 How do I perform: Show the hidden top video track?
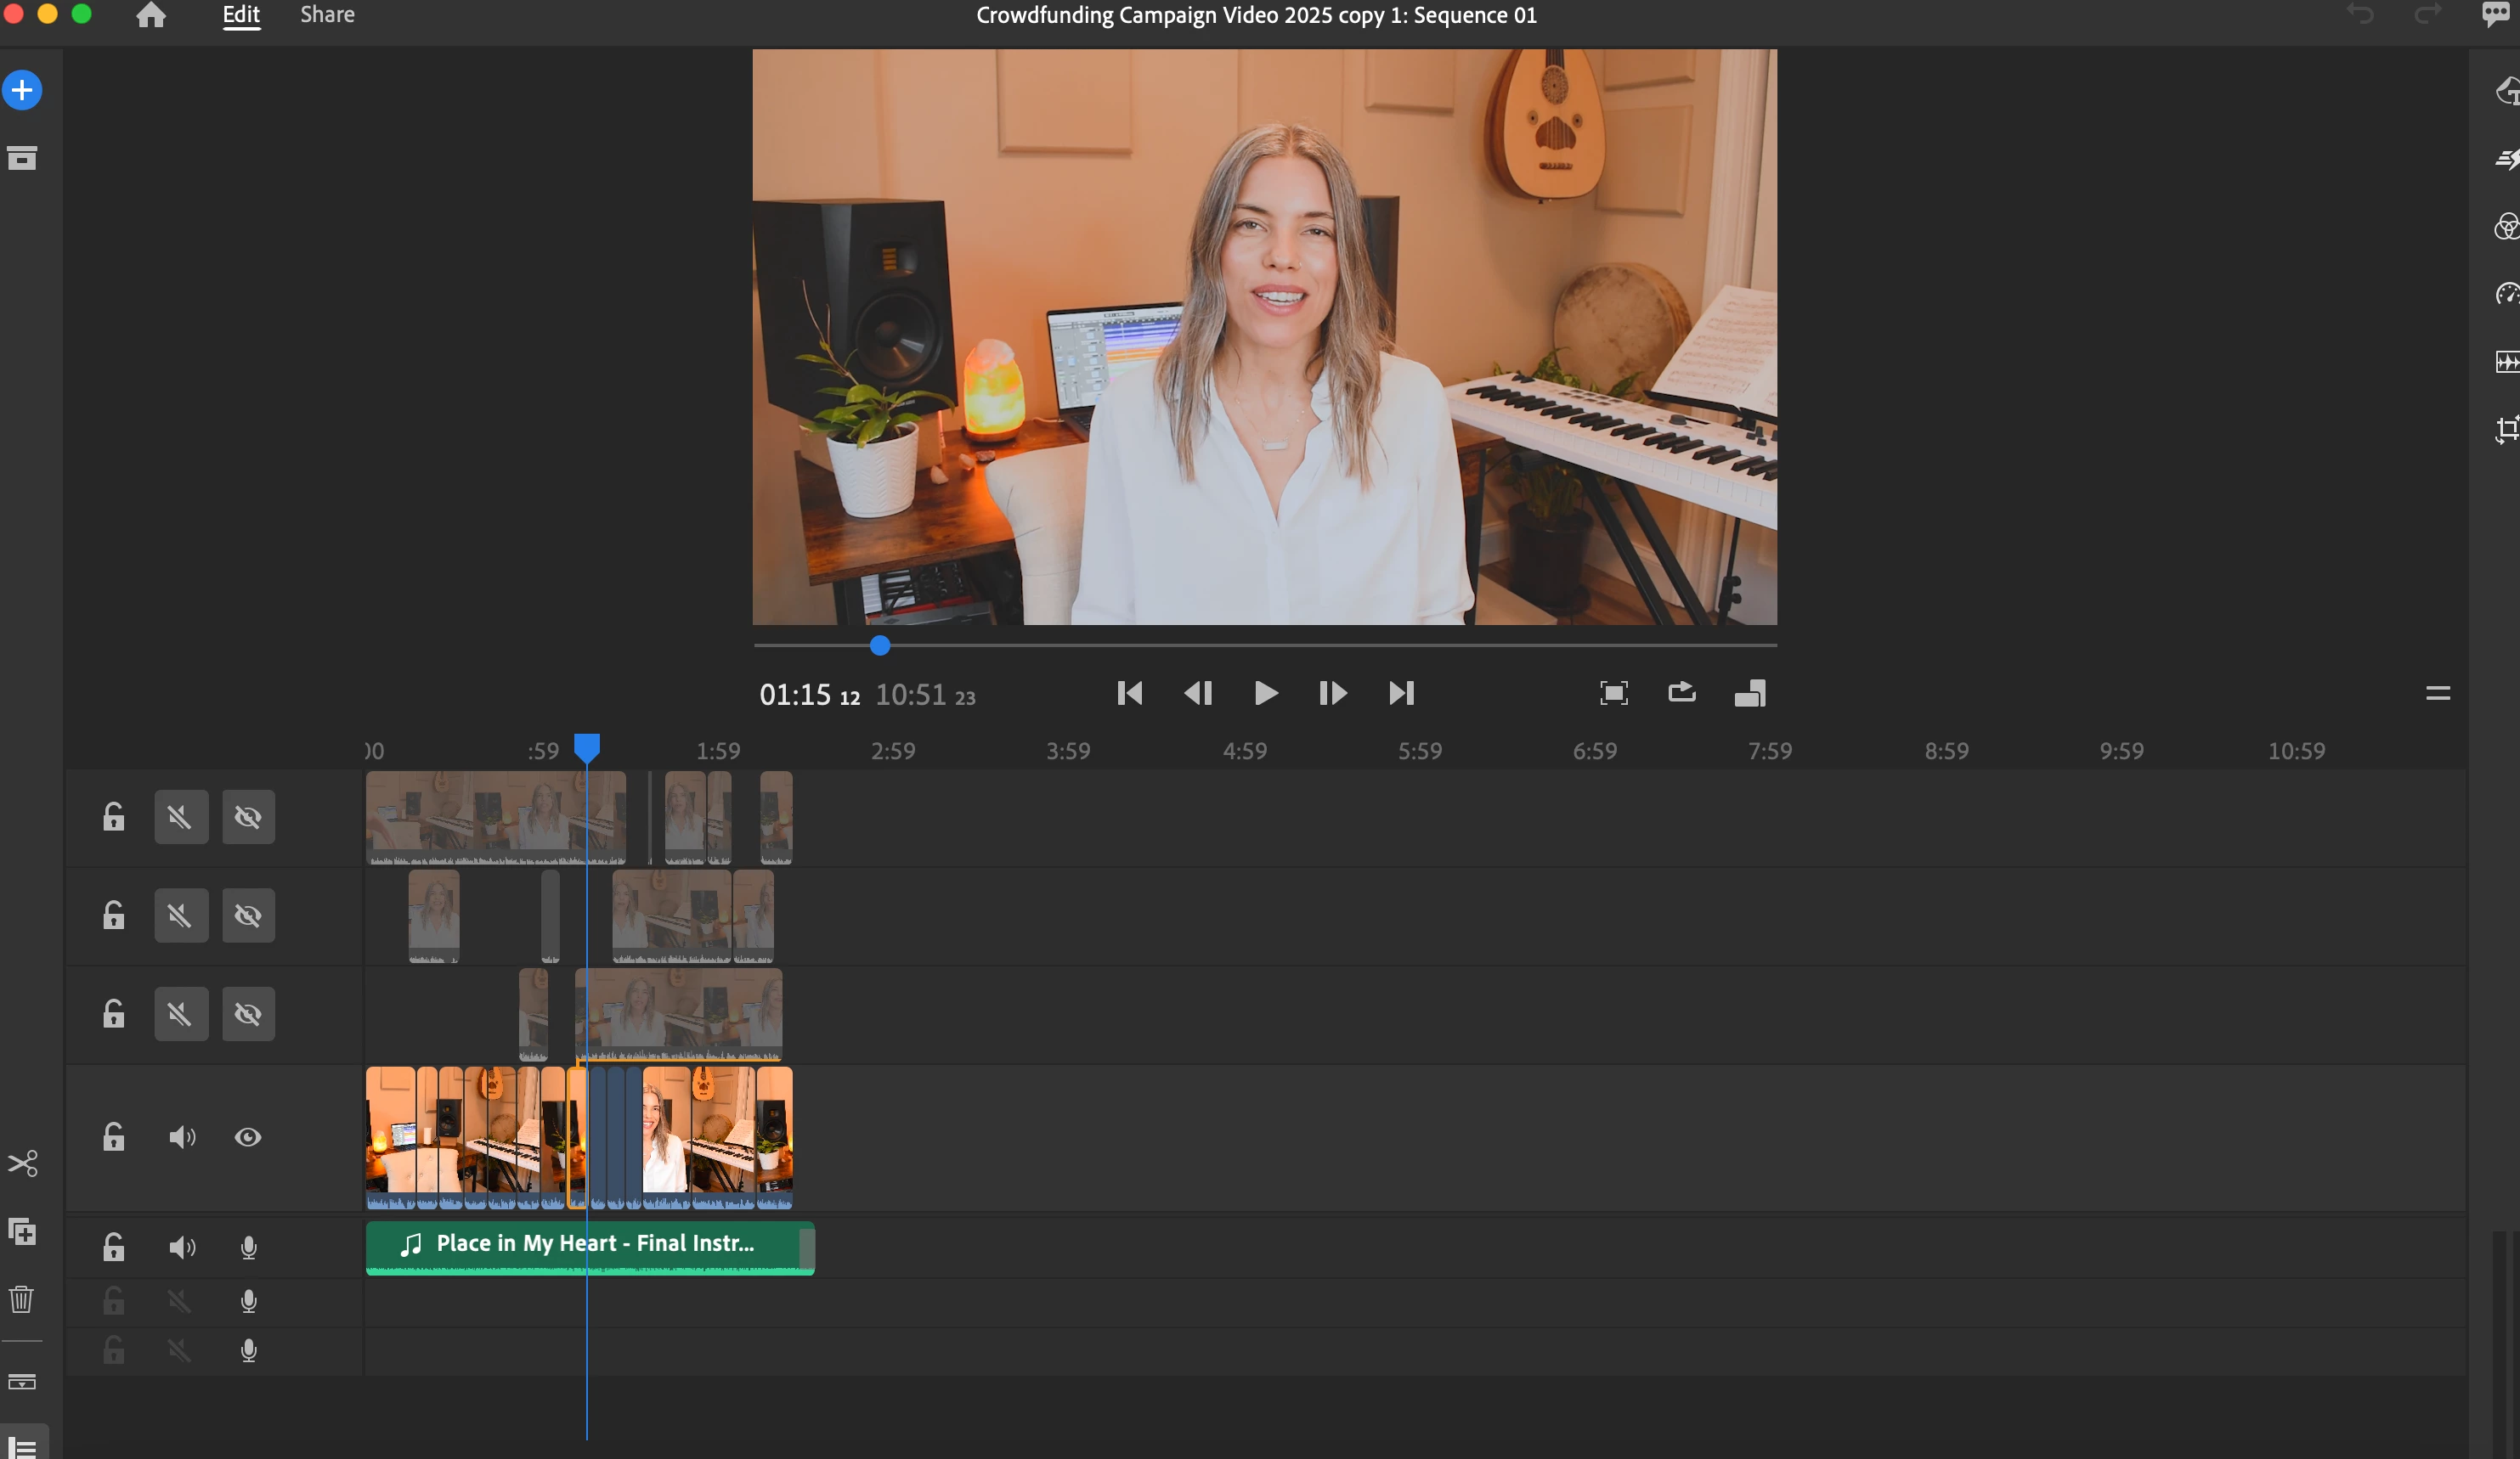248,818
